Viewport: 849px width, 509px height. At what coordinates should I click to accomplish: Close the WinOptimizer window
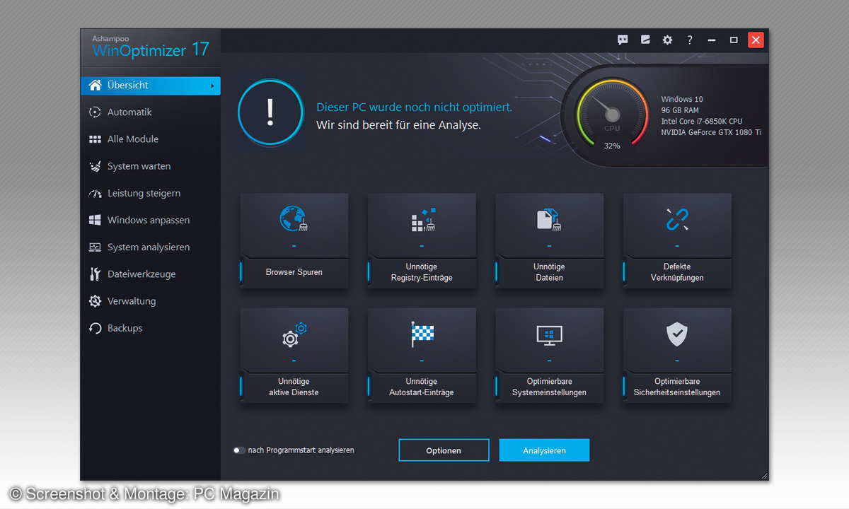756,40
